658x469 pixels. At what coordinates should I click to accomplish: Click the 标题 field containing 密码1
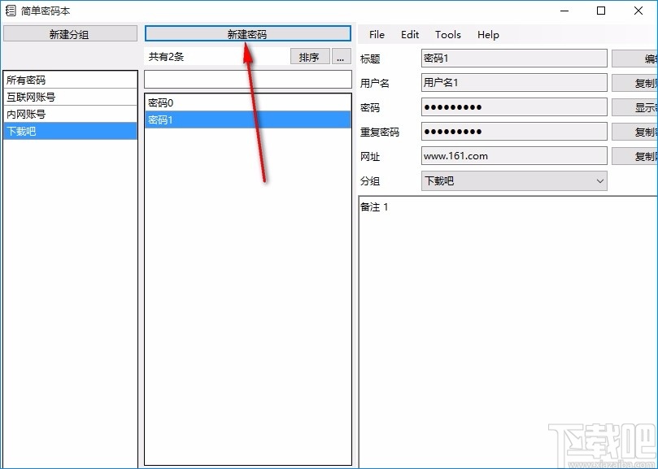click(514, 59)
